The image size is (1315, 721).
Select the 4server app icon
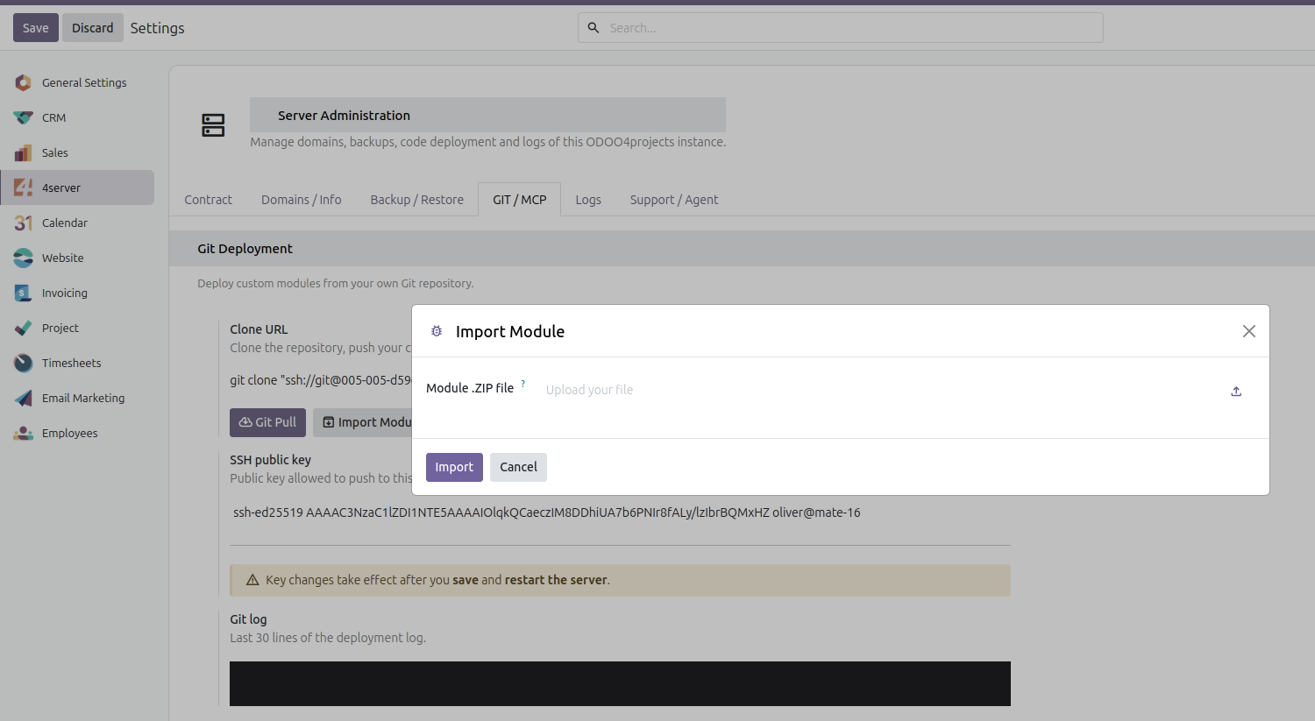click(24, 187)
